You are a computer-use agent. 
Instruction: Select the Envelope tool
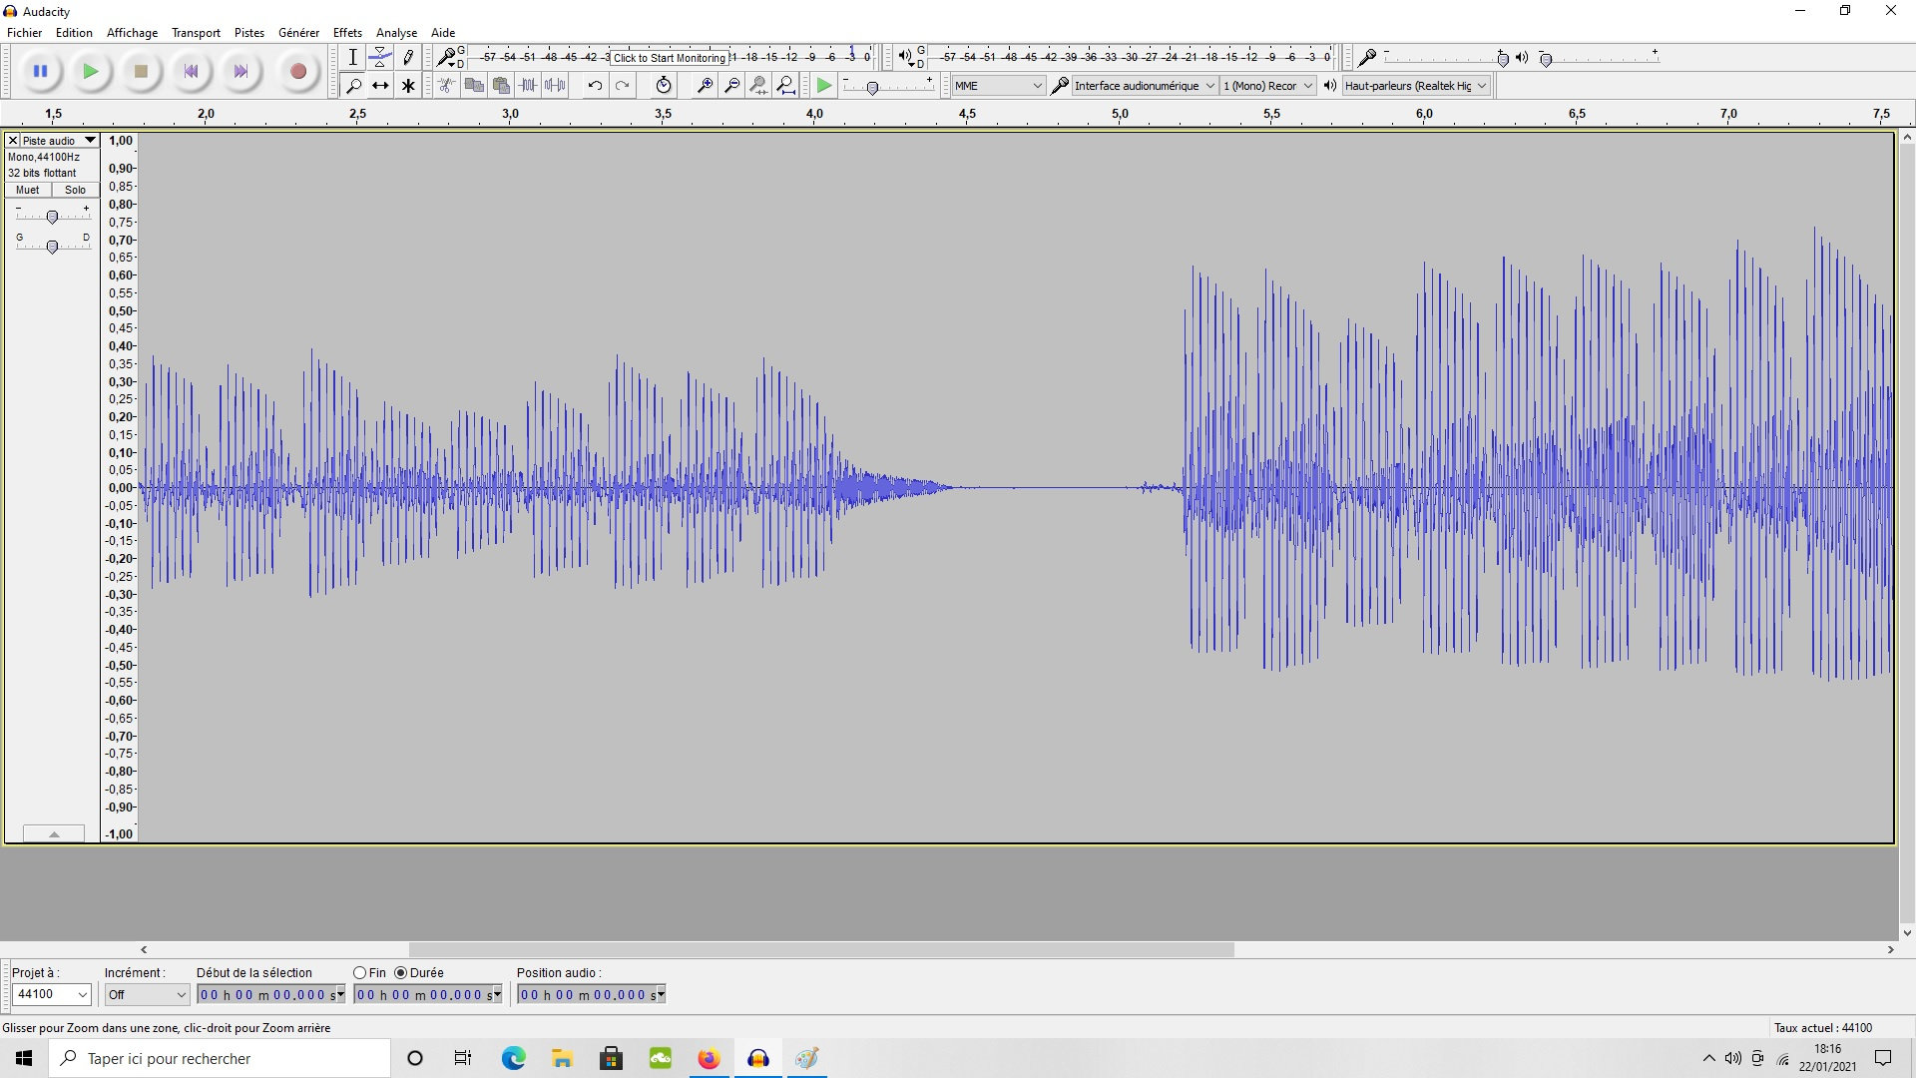point(380,57)
